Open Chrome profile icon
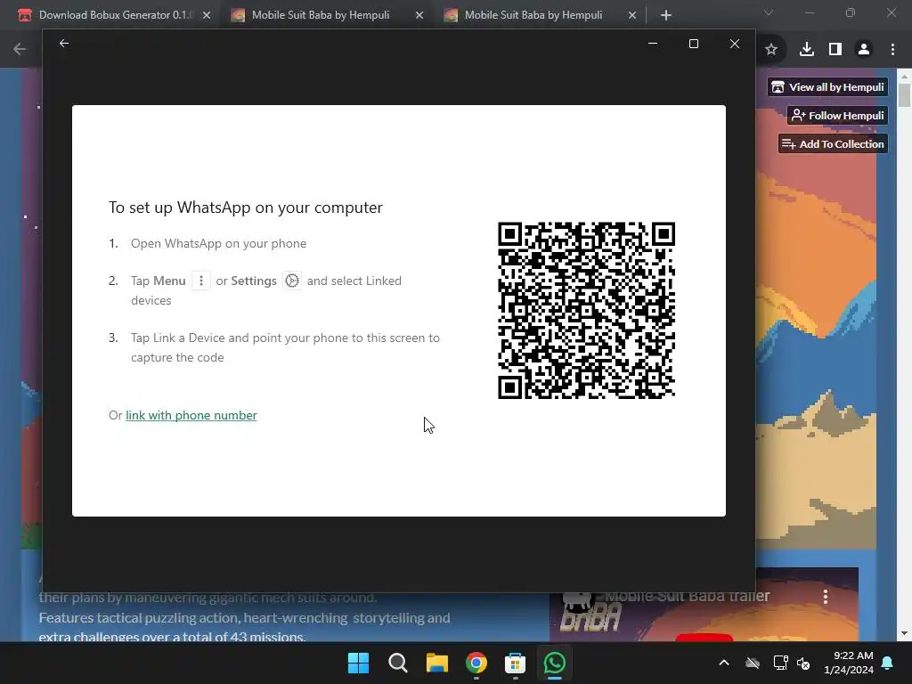Image resolution: width=912 pixels, height=684 pixels. [x=864, y=50]
